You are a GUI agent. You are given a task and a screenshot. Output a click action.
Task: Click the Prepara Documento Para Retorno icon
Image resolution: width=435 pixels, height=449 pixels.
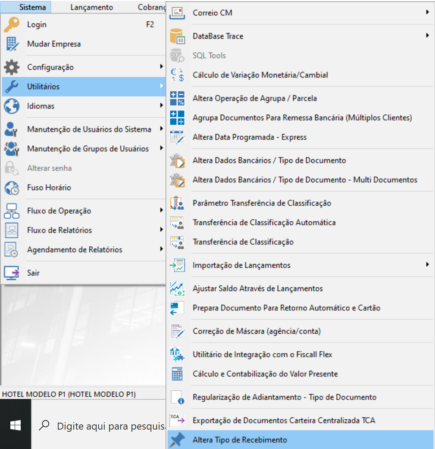click(x=177, y=308)
